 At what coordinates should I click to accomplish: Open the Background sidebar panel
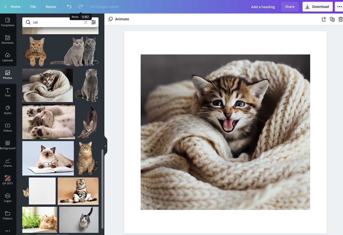point(8,145)
